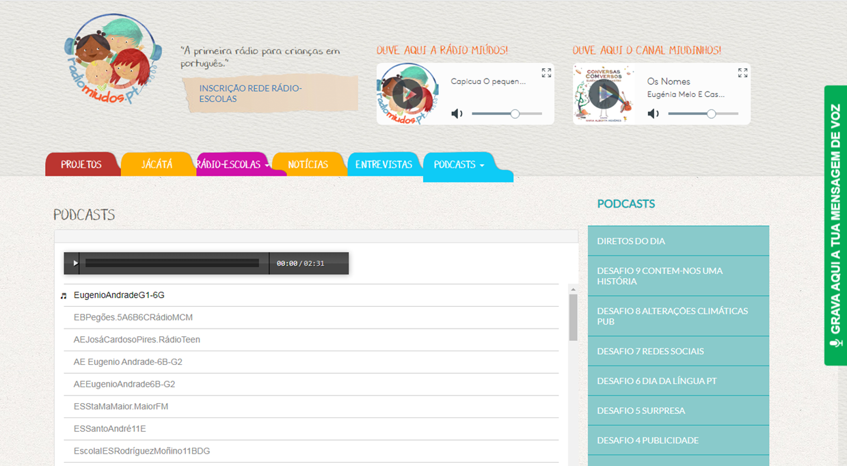
Task: Switch to the Notícias tab
Action: click(x=308, y=164)
